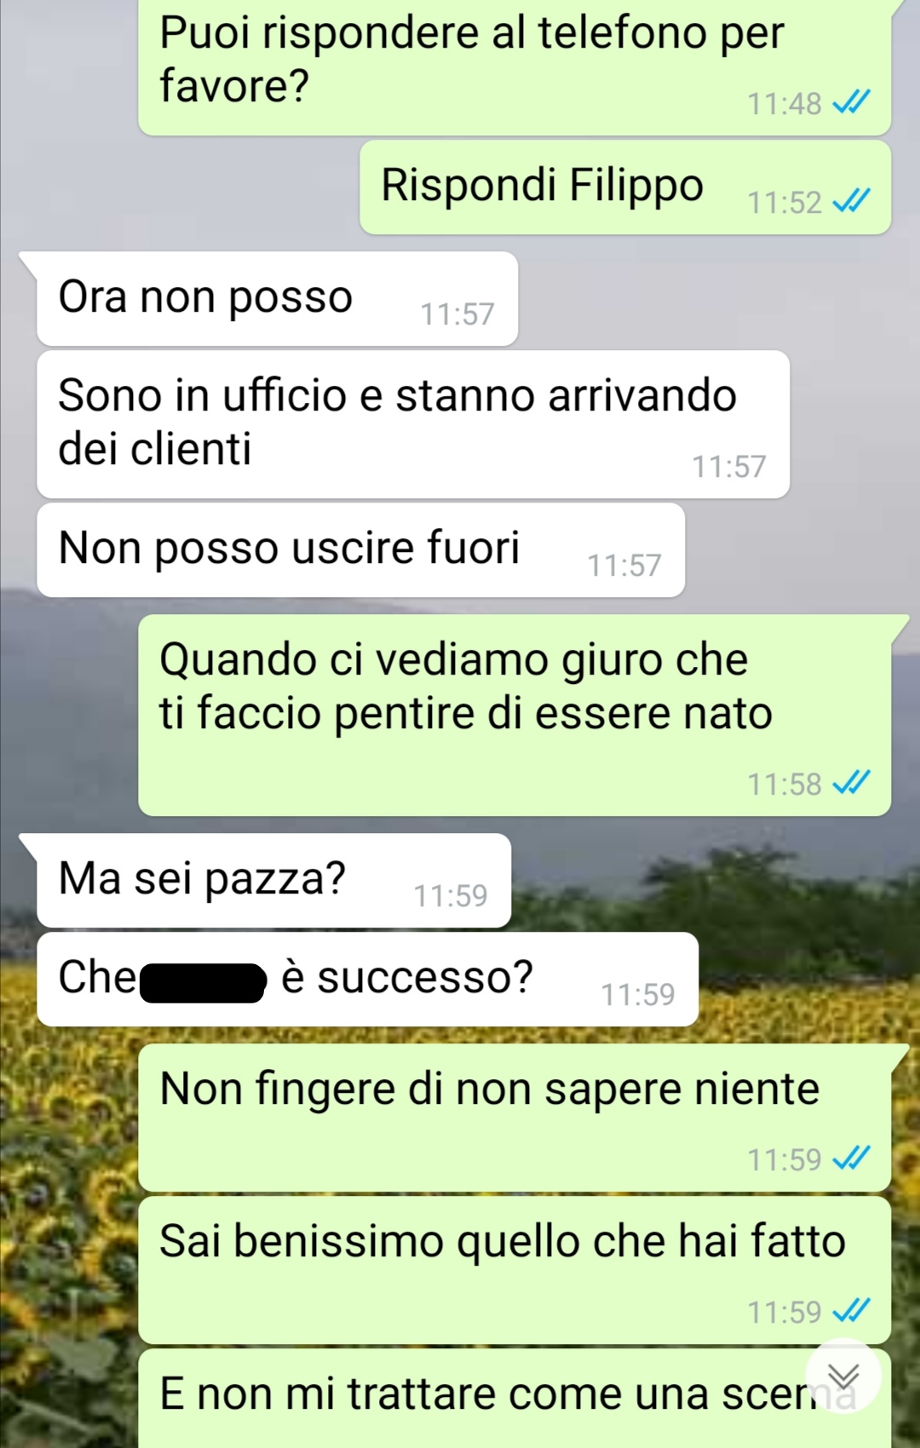Screen dimensions: 920x1448
Task: Tap 'Sai benissimo quello che hai fatto' message
Action: 515,1270
